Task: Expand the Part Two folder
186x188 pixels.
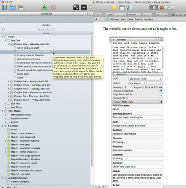Action: (x=5, y=104)
